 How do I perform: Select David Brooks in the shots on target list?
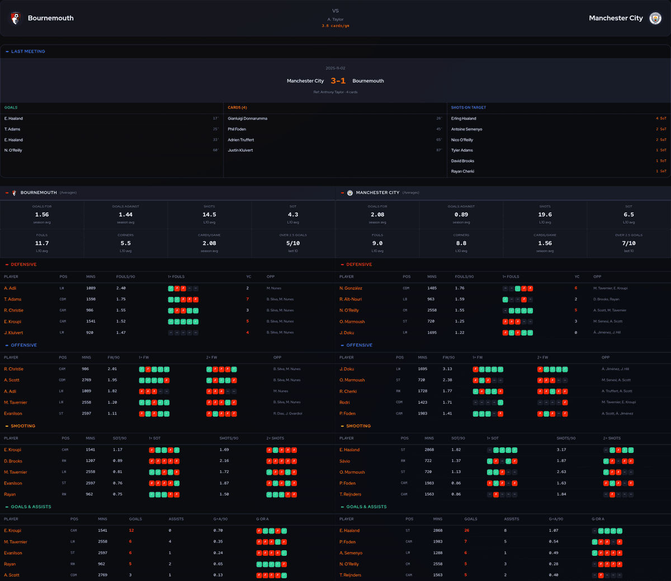[x=462, y=161]
